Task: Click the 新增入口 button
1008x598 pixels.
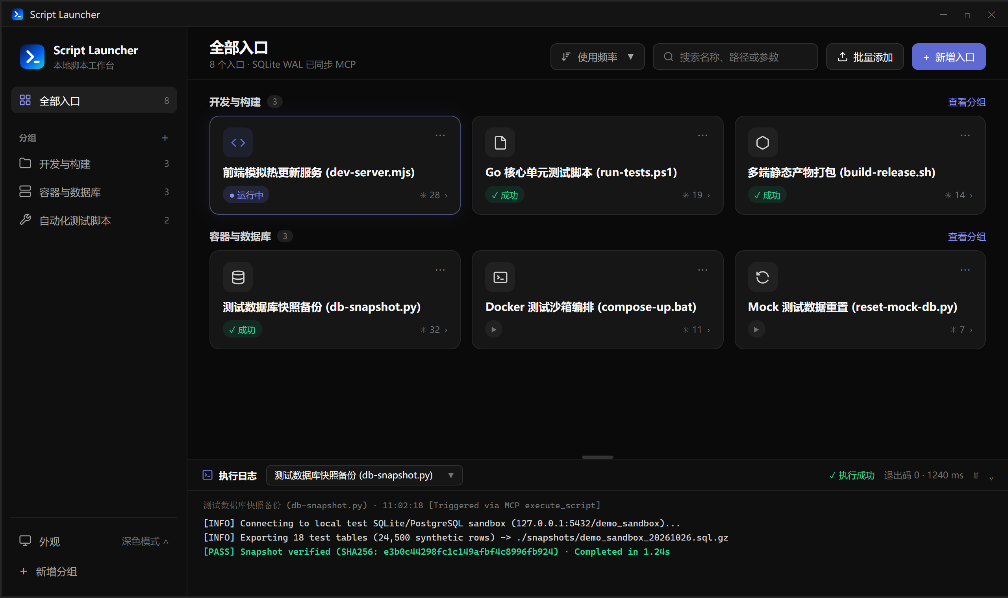Action: click(948, 57)
